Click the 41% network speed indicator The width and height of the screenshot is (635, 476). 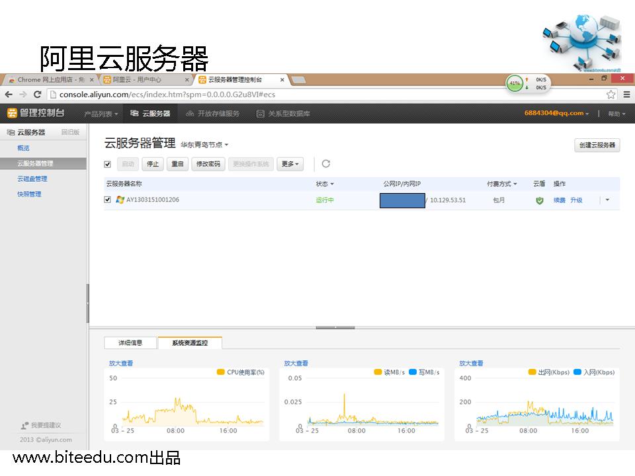[x=515, y=83]
